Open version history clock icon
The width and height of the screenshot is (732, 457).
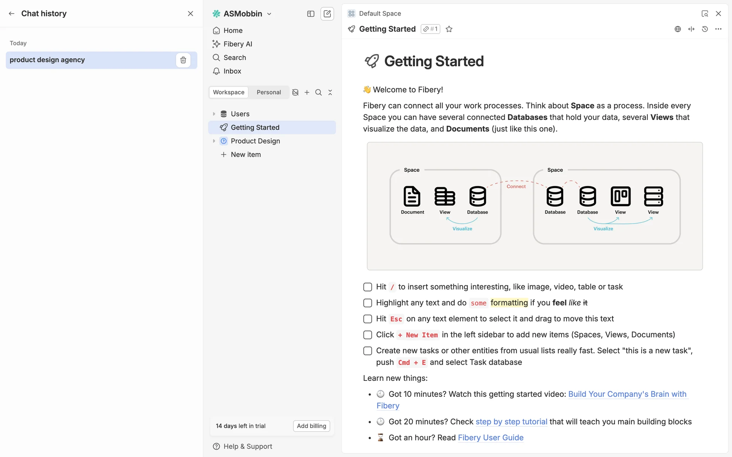tap(705, 29)
